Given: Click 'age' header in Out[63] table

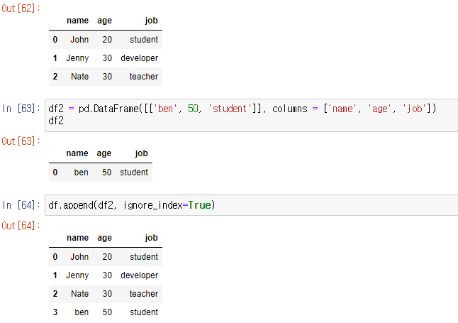Looking at the screenshot, I should tap(104, 154).
